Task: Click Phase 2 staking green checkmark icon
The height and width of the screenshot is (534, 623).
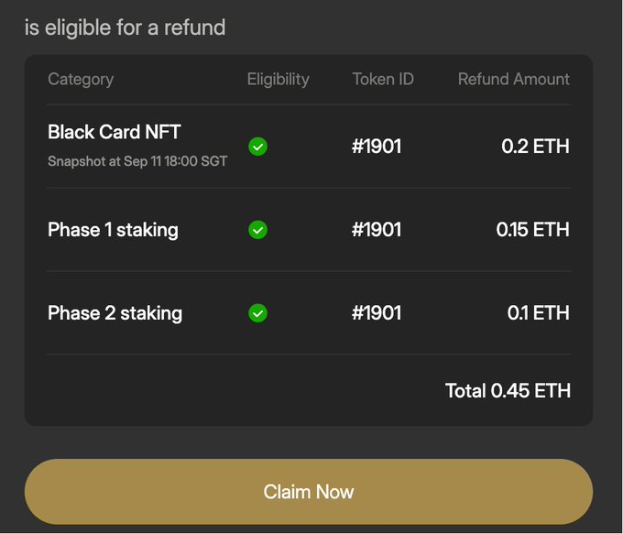Action: point(257,313)
